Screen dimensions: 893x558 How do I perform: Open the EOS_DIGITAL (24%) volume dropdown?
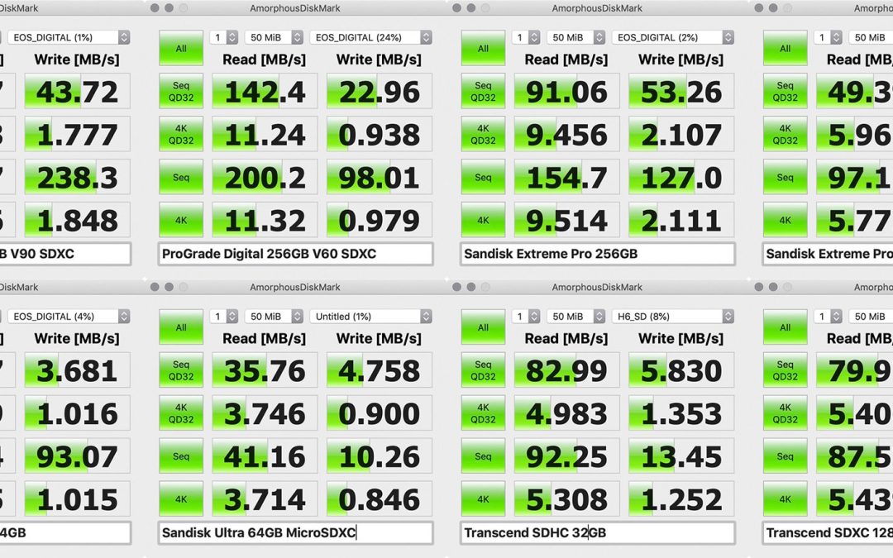point(370,37)
